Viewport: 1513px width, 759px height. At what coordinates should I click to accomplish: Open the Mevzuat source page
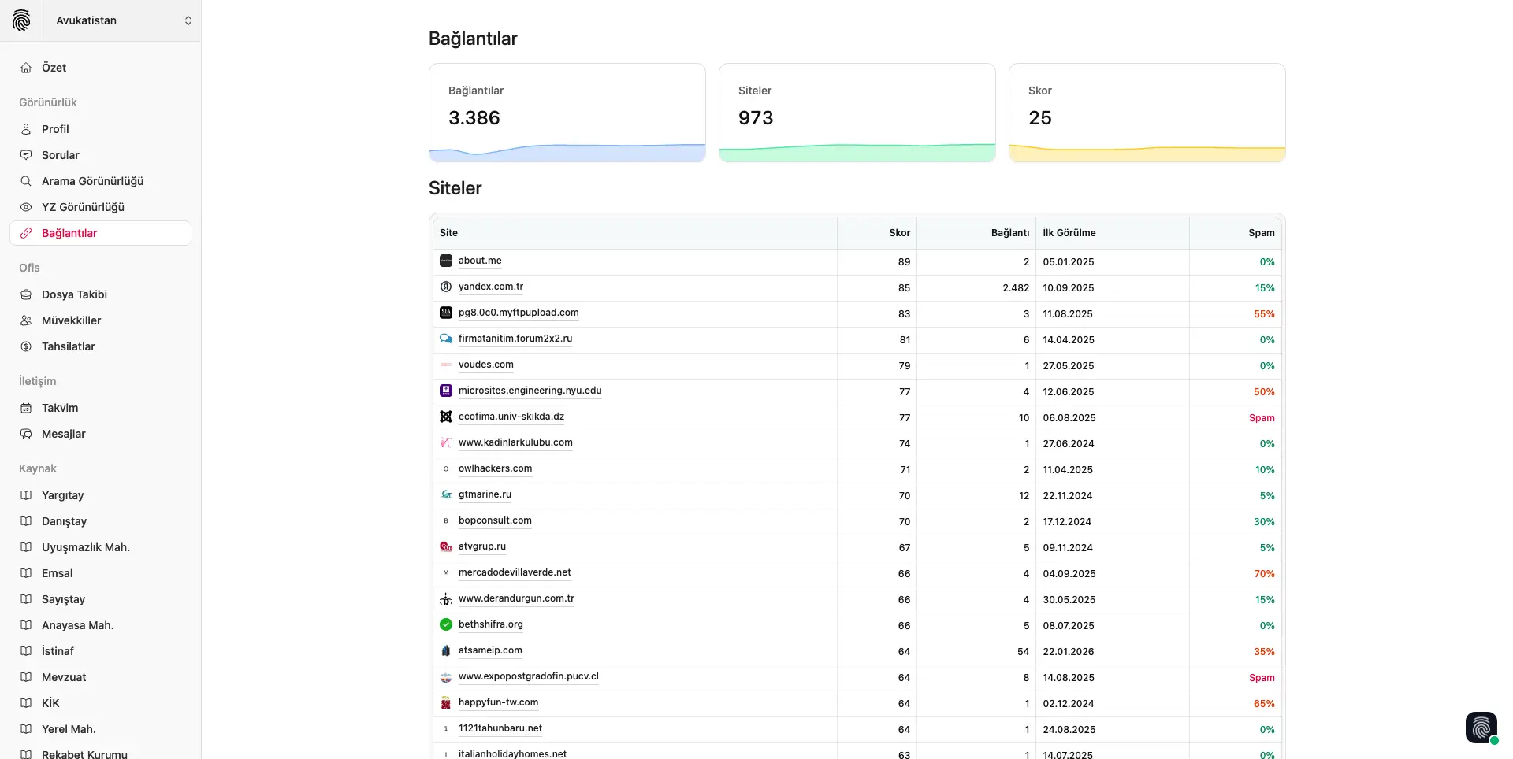tap(64, 677)
